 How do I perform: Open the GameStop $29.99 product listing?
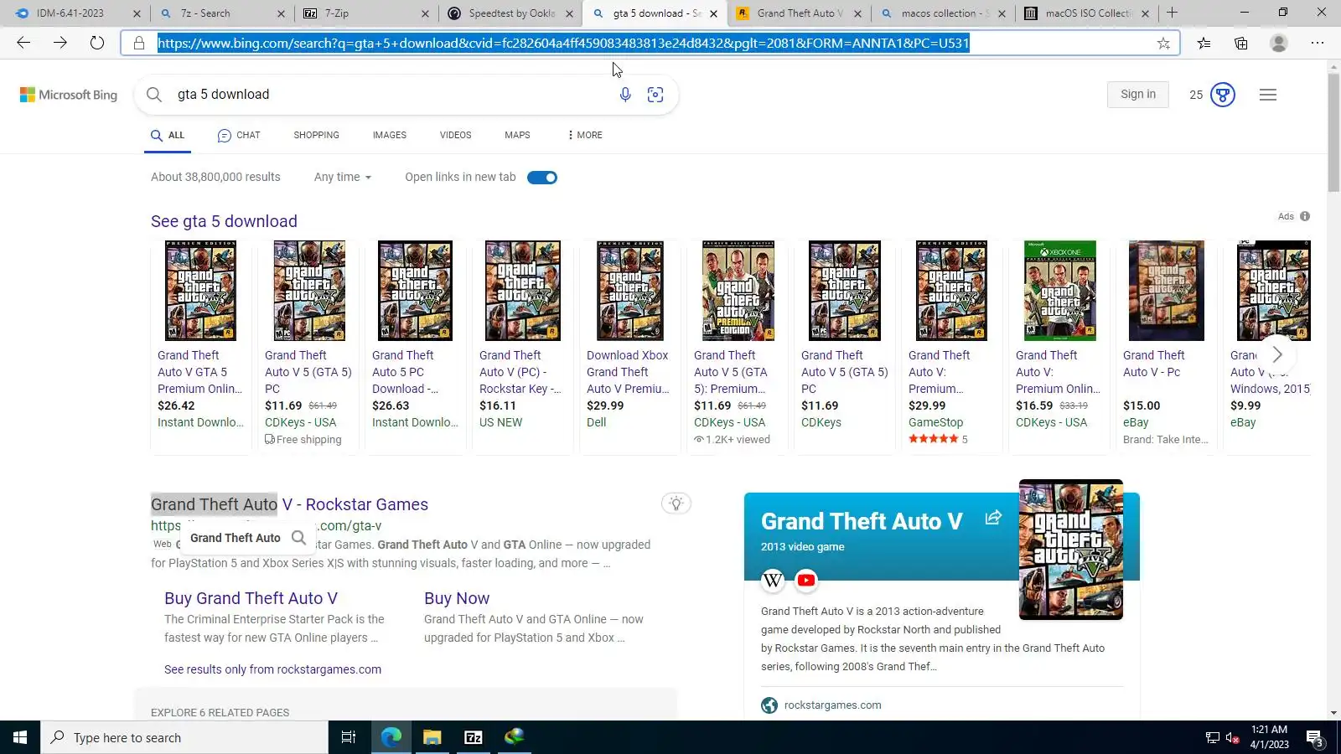951,348
